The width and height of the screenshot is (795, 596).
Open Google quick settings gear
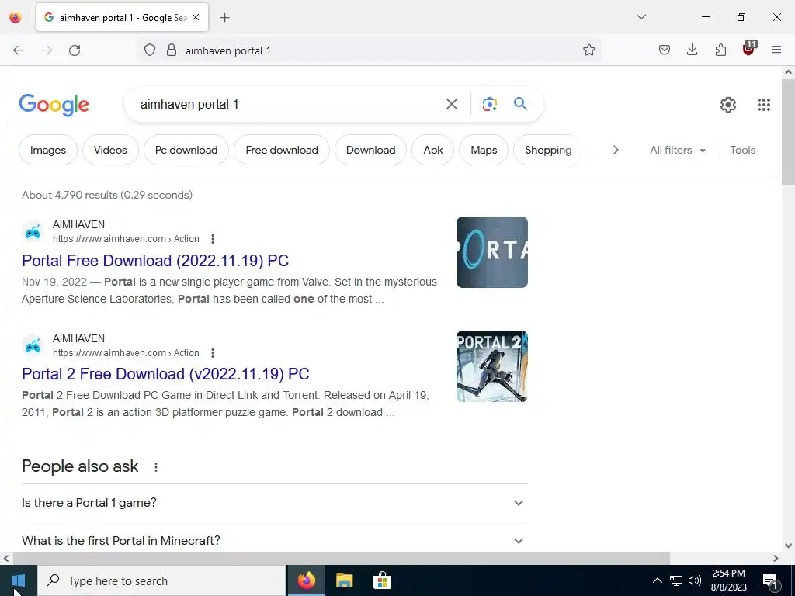pyautogui.click(x=728, y=105)
